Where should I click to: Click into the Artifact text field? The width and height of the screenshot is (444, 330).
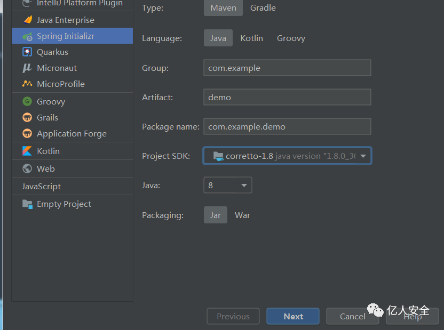[x=287, y=98]
